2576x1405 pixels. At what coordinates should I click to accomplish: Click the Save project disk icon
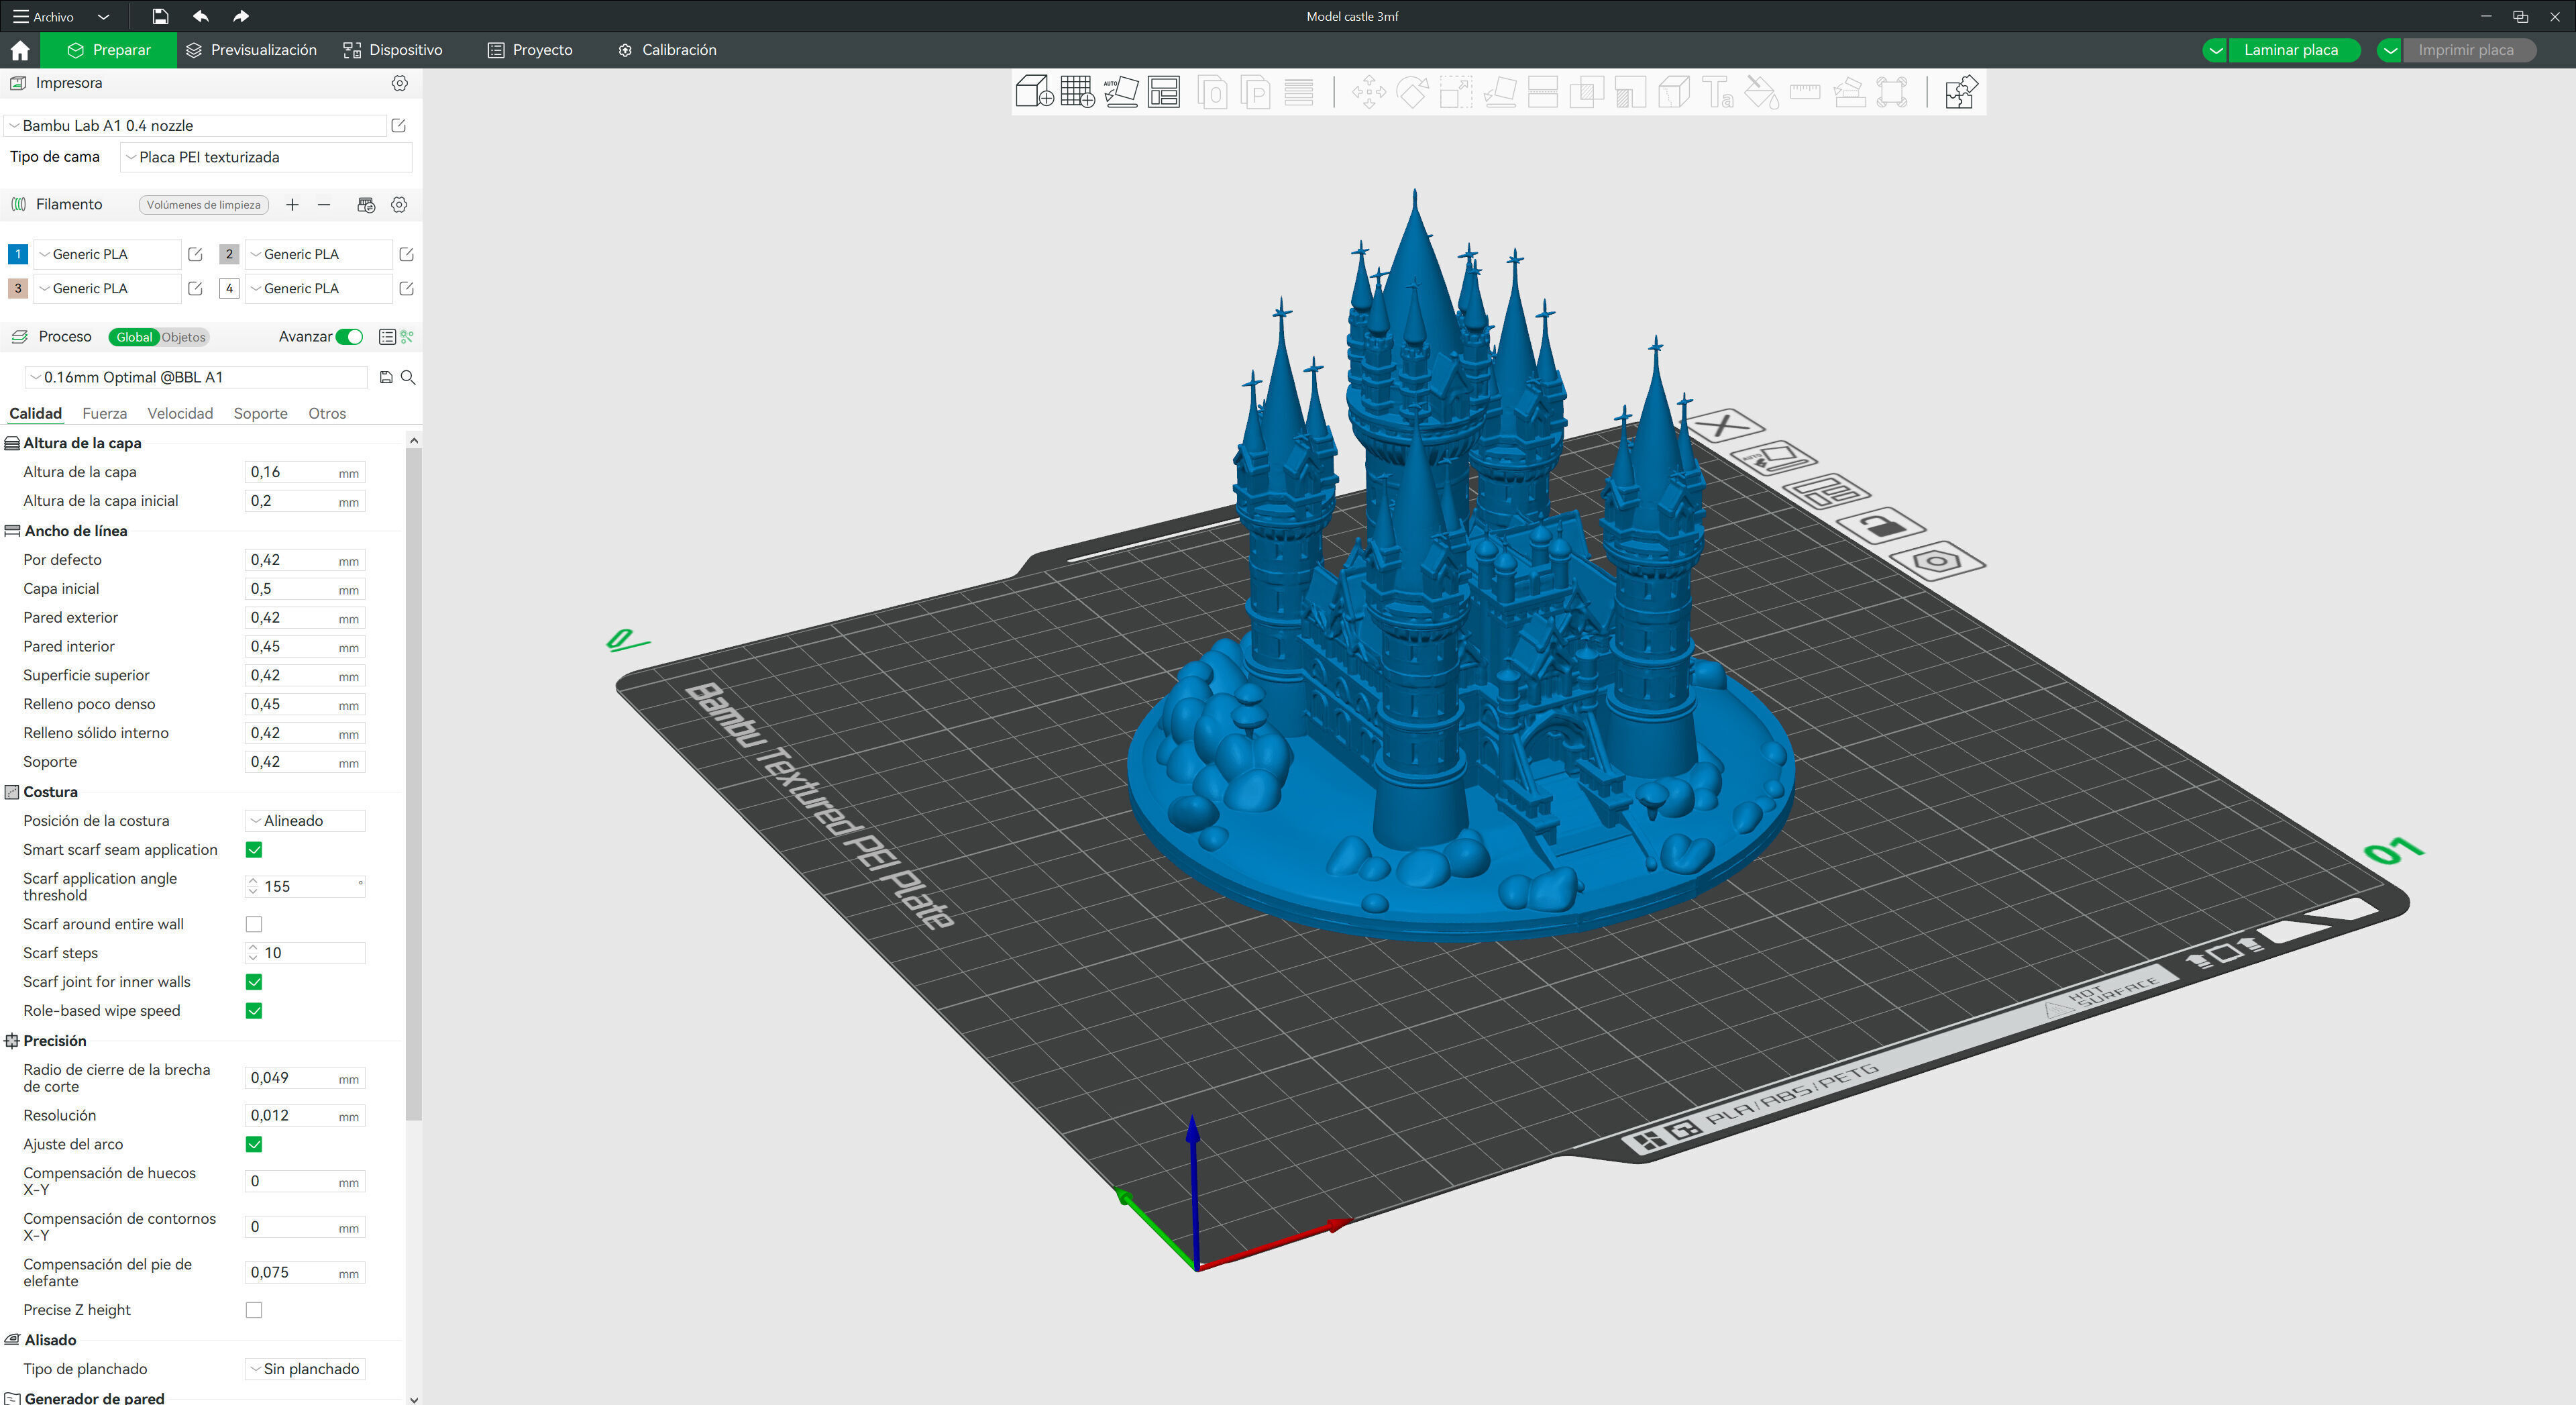(x=160, y=16)
